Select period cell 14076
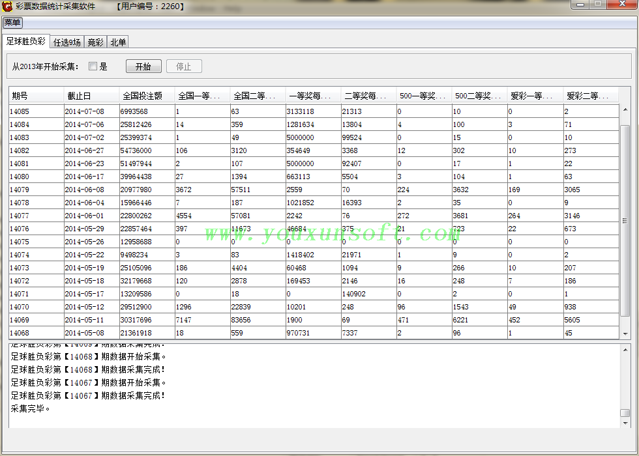The image size is (639, 456). tap(37, 229)
